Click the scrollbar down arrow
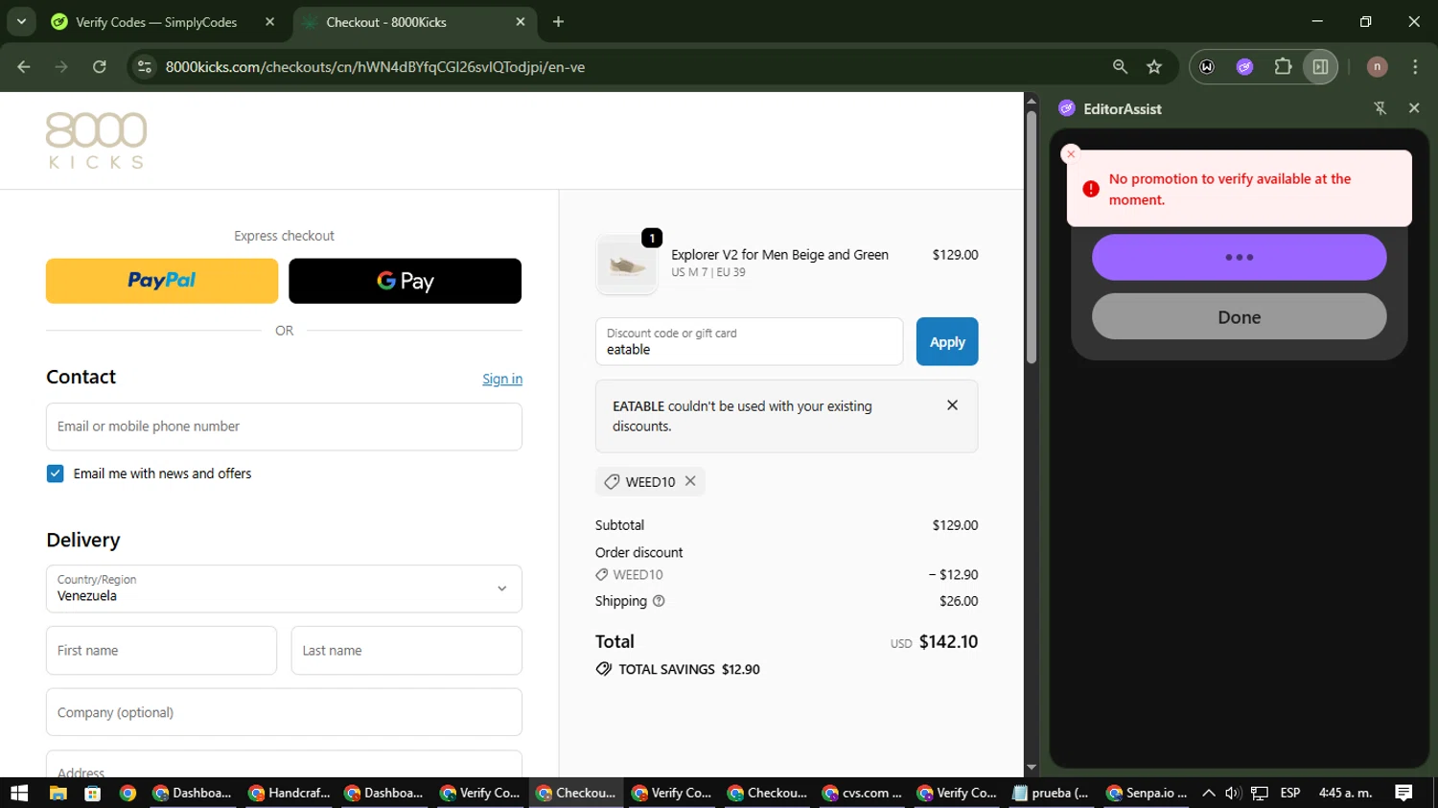 1032,768
